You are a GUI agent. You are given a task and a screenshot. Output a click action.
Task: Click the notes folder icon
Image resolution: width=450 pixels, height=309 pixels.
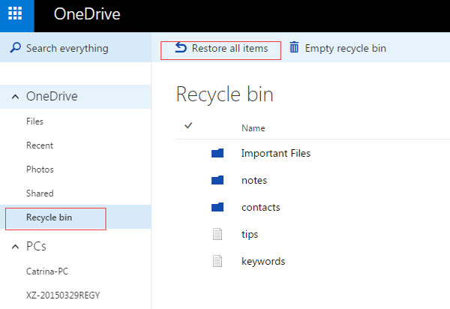[217, 180]
